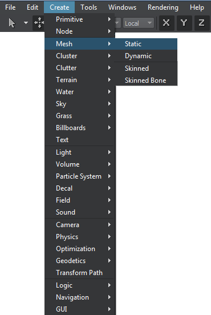
Task: Expand the Primitive submenu
Action: (x=80, y=19)
